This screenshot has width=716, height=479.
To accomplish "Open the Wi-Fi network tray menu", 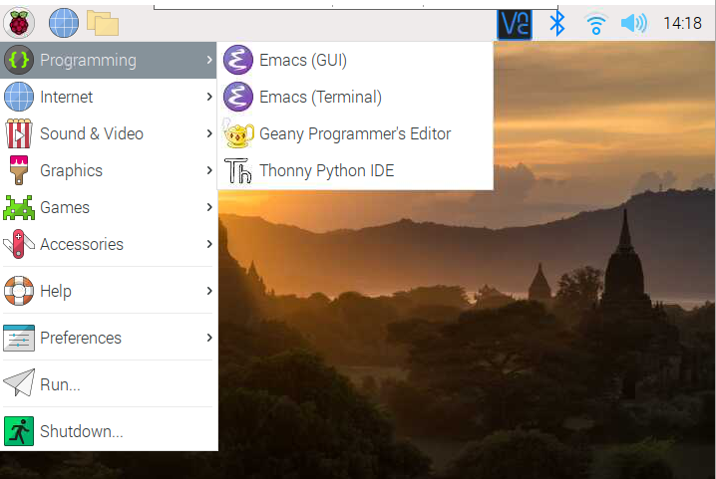I will tap(596, 24).
